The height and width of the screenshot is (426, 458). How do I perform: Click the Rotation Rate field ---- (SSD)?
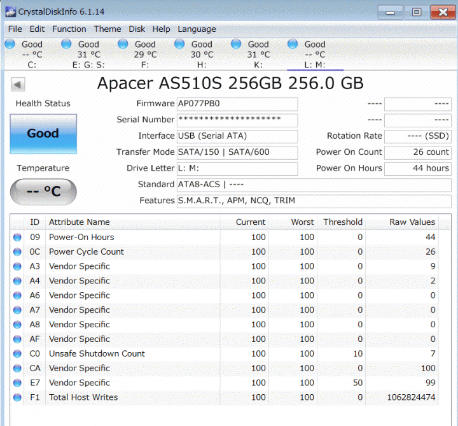pos(418,136)
